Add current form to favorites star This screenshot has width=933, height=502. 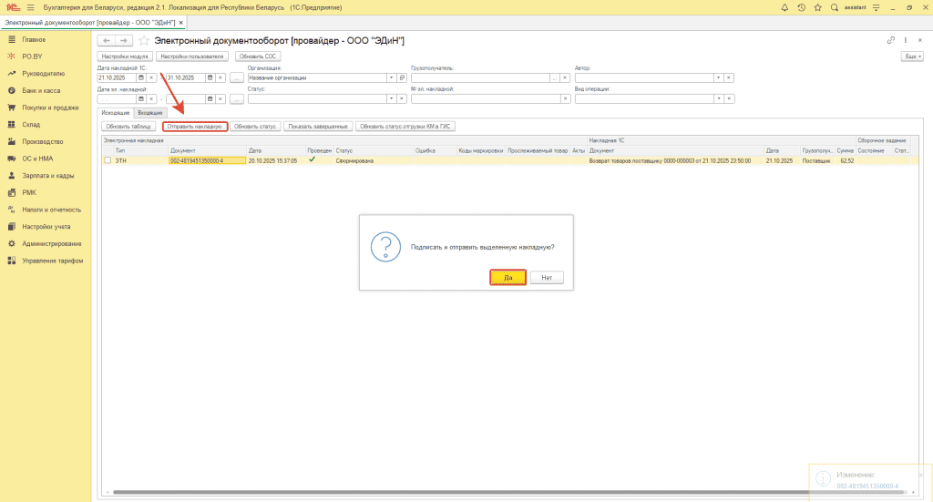pyautogui.click(x=143, y=41)
